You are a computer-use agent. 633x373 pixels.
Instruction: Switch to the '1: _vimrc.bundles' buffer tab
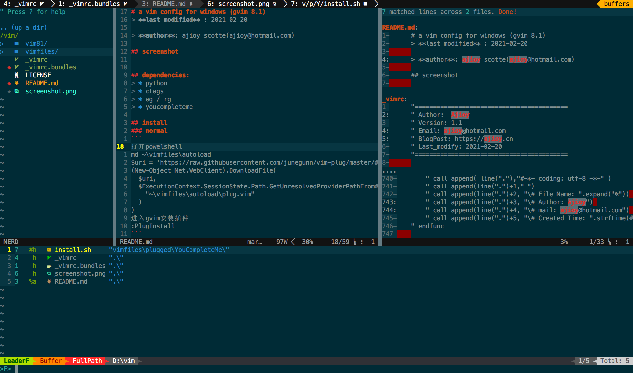[93, 4]
